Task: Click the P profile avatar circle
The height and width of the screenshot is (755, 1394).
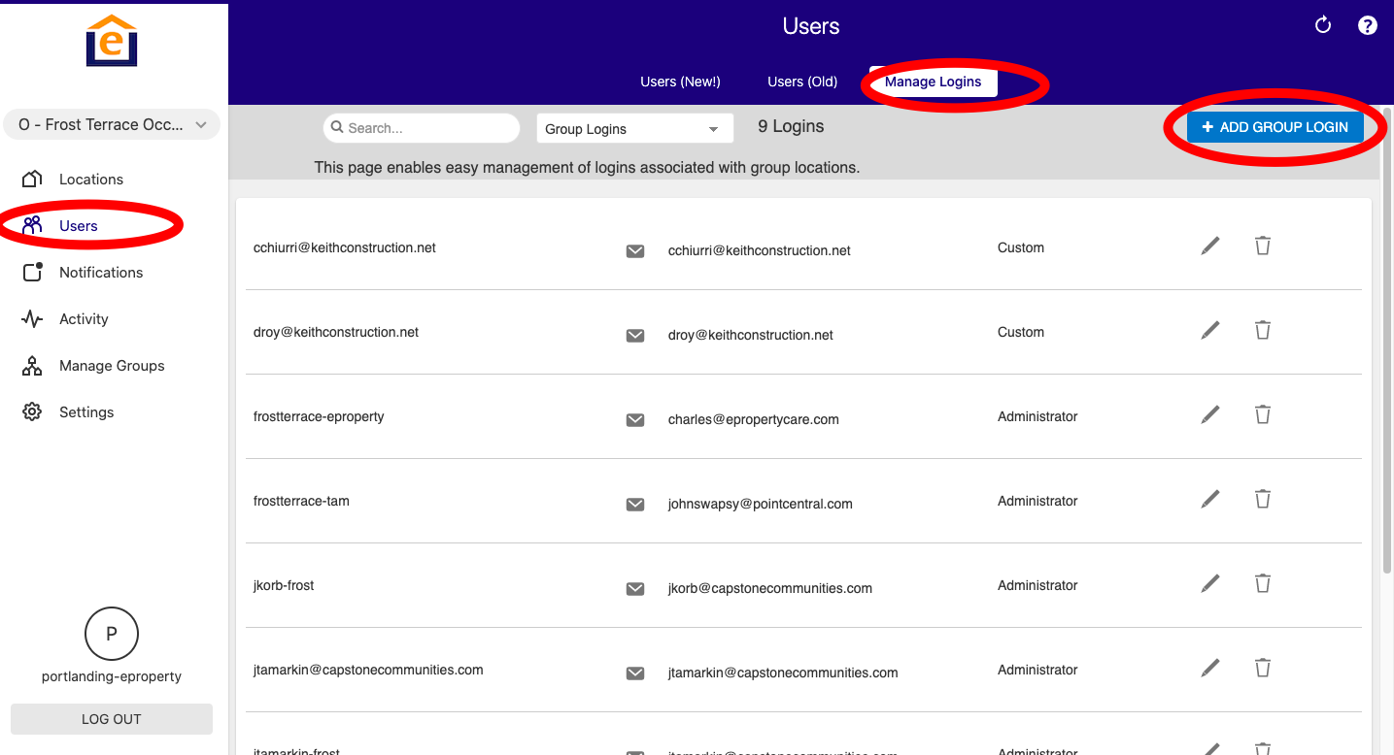Action: point(112,635)
